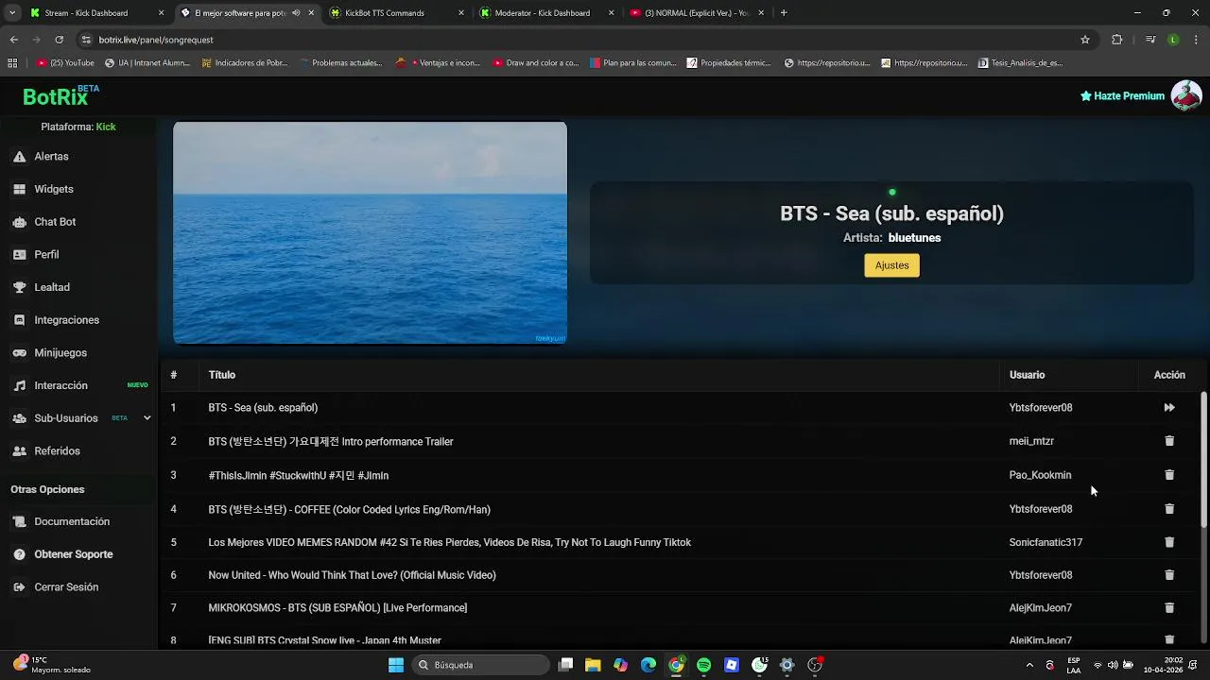Mute the botrix tab audio icon

tap(297, 13)
